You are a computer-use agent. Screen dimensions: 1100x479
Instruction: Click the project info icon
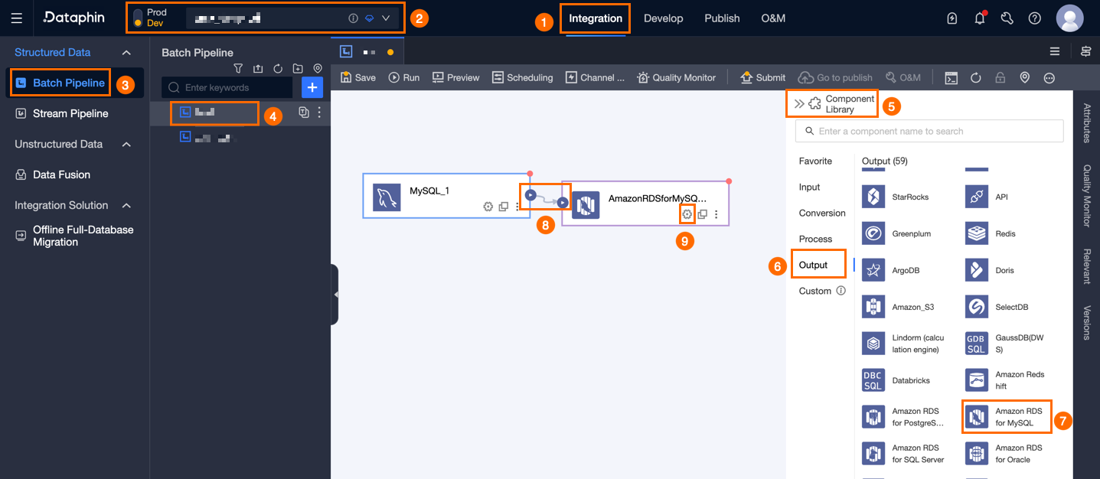point(353,18)
